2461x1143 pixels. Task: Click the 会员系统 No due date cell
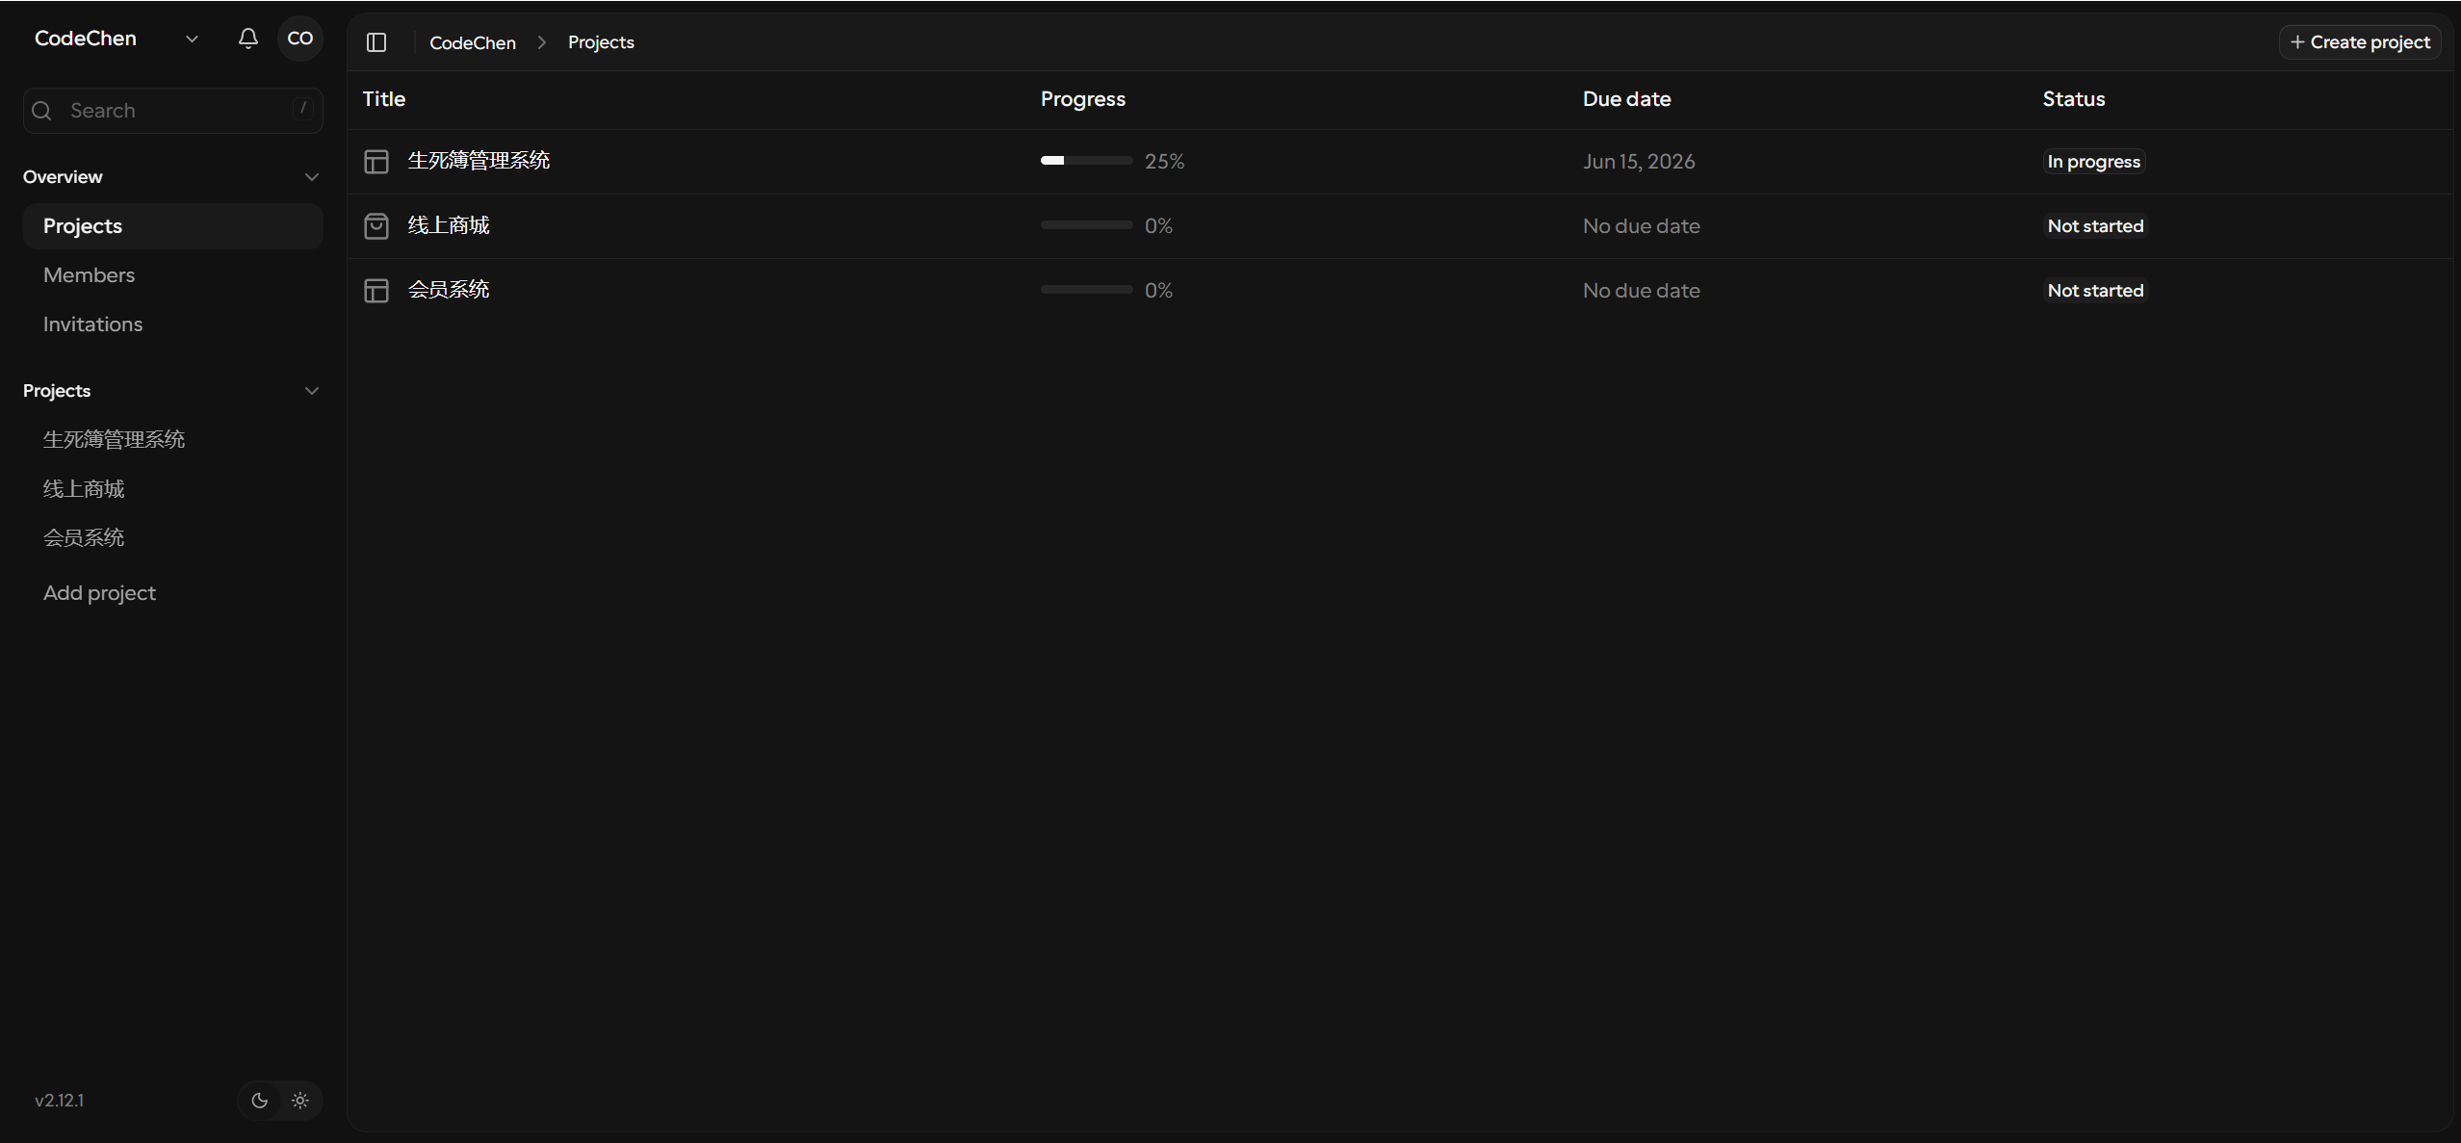tap(1642, 291)
